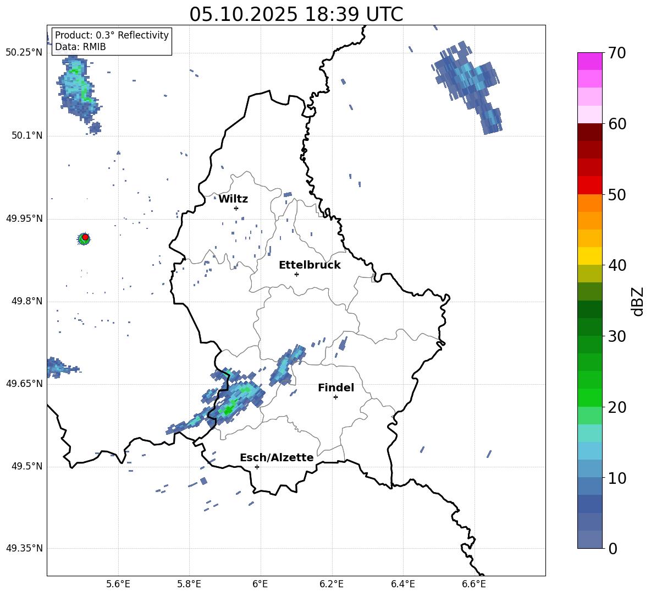Click the 49.8°N latitude label

(26, 301)
